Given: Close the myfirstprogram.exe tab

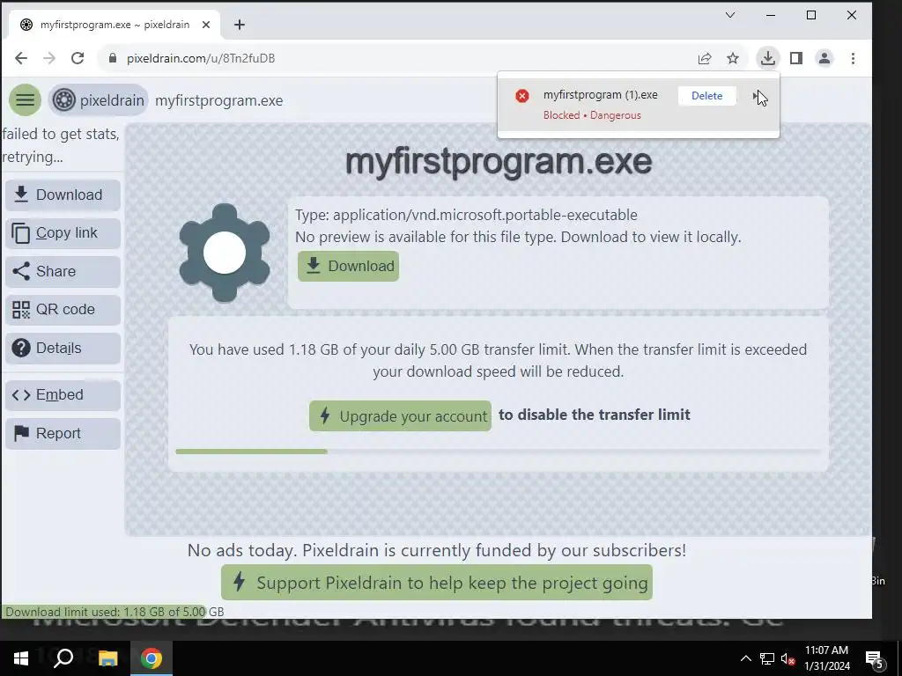Looking at the screenshot, I should point(206,25).
